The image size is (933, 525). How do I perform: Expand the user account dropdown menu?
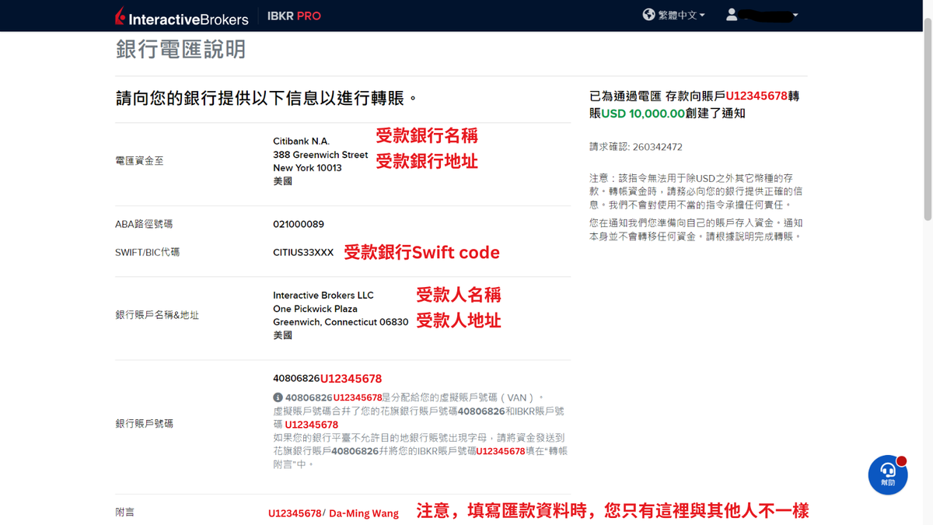tap(793, 14)
